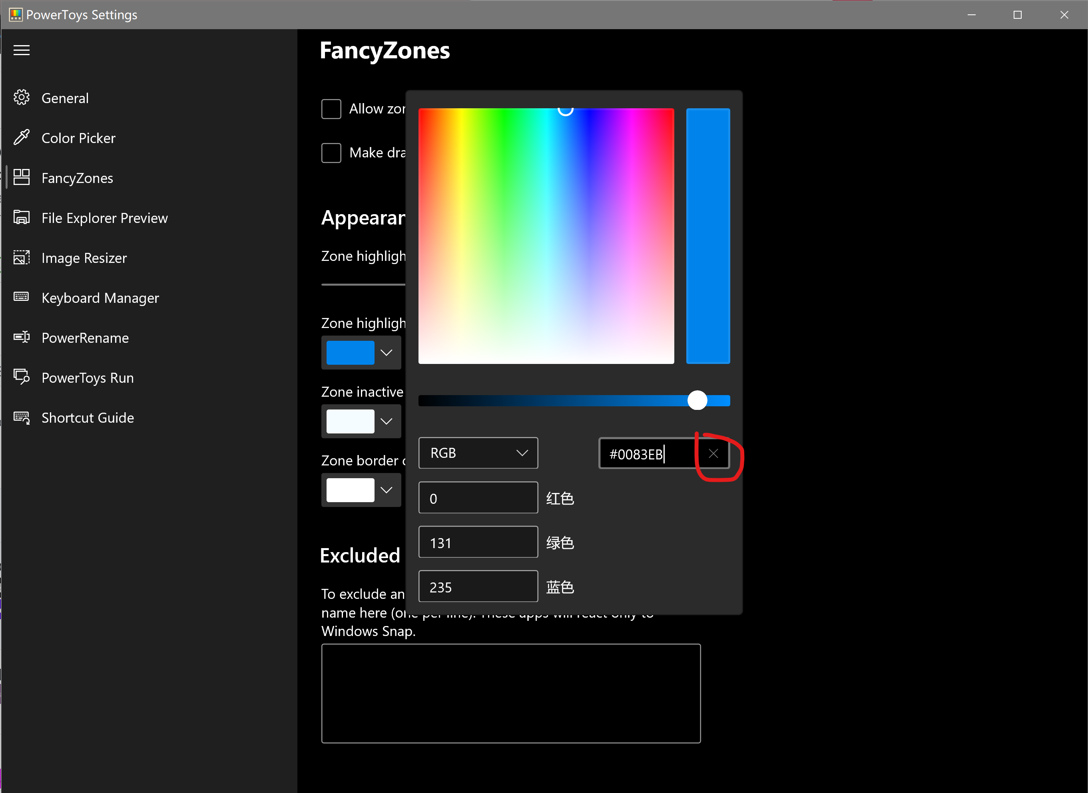Clear the hex value using the X button
Screen dimensions: 1088x793
(x=713, y=453)
